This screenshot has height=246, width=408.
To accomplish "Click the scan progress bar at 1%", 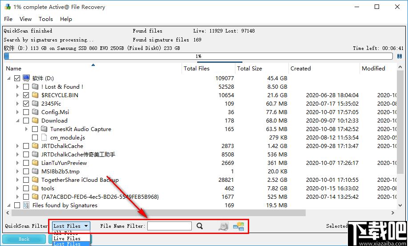I will click(198, 56).
